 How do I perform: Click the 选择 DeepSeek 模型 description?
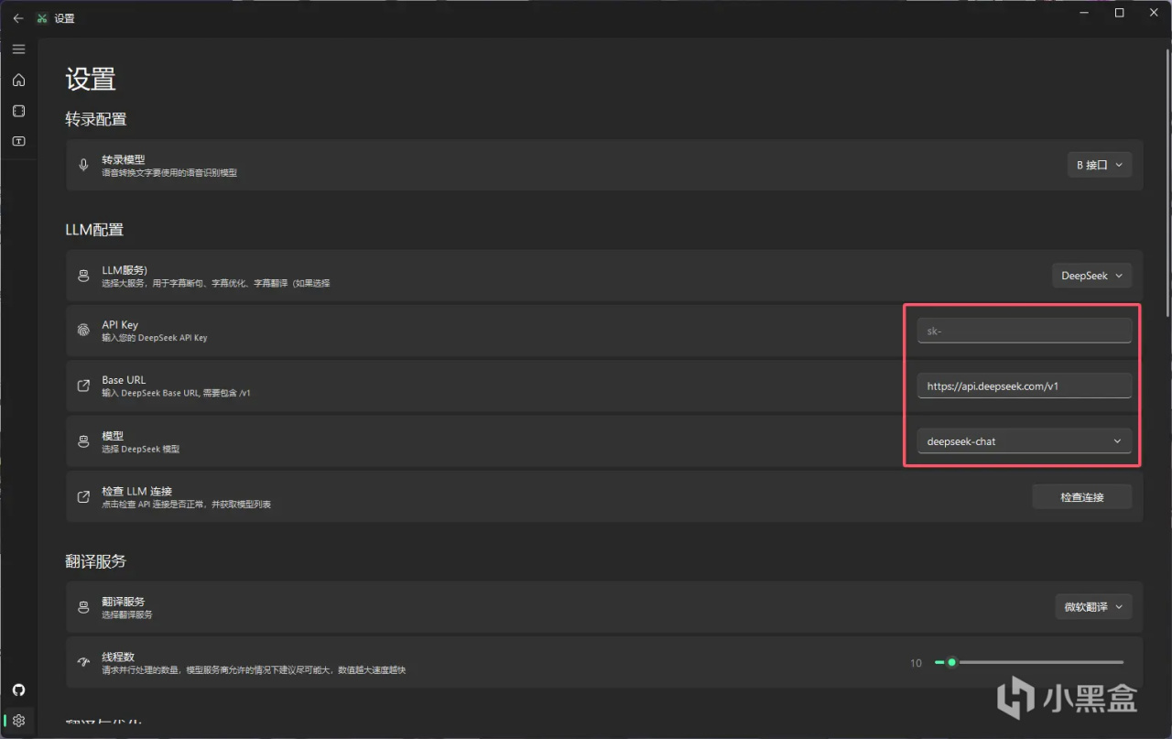pos(141,449)
